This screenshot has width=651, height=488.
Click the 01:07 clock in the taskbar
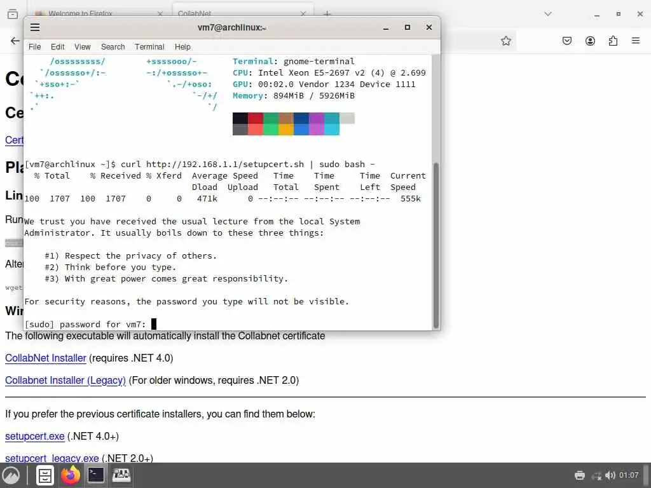pos(629,475)
